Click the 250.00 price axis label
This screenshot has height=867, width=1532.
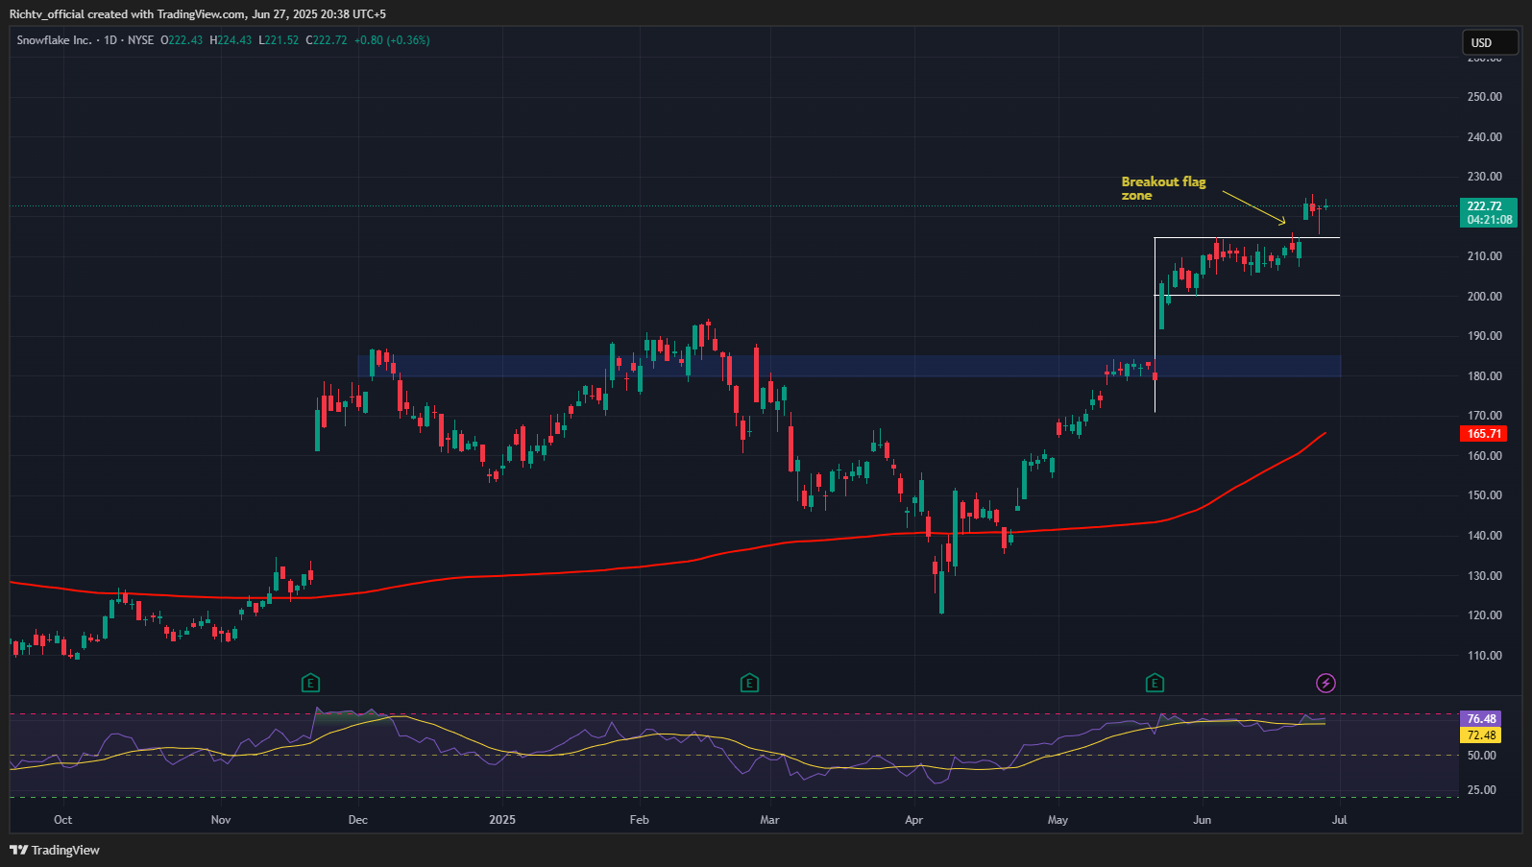click(x=1485, y=97)
